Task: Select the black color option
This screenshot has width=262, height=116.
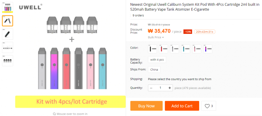Action: [x=152, y=49]
